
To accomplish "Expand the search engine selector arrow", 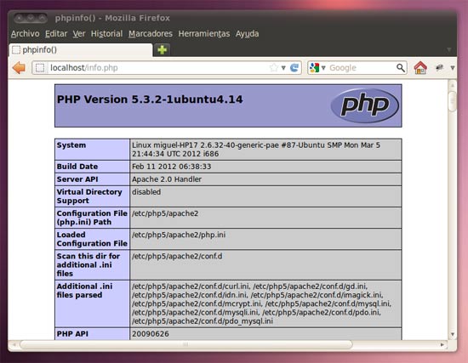I will tap(323, 68).
